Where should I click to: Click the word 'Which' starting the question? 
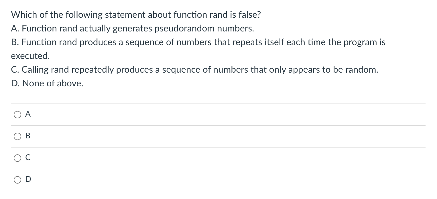tap(23, 15)
